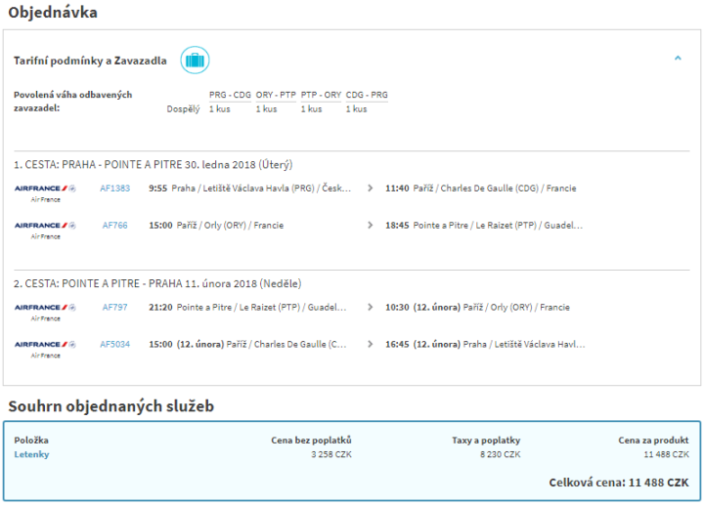This screenshot has height=505, width=704.
Task: Select the ORY - PTP baggage column header
Action: pos(276,95)
